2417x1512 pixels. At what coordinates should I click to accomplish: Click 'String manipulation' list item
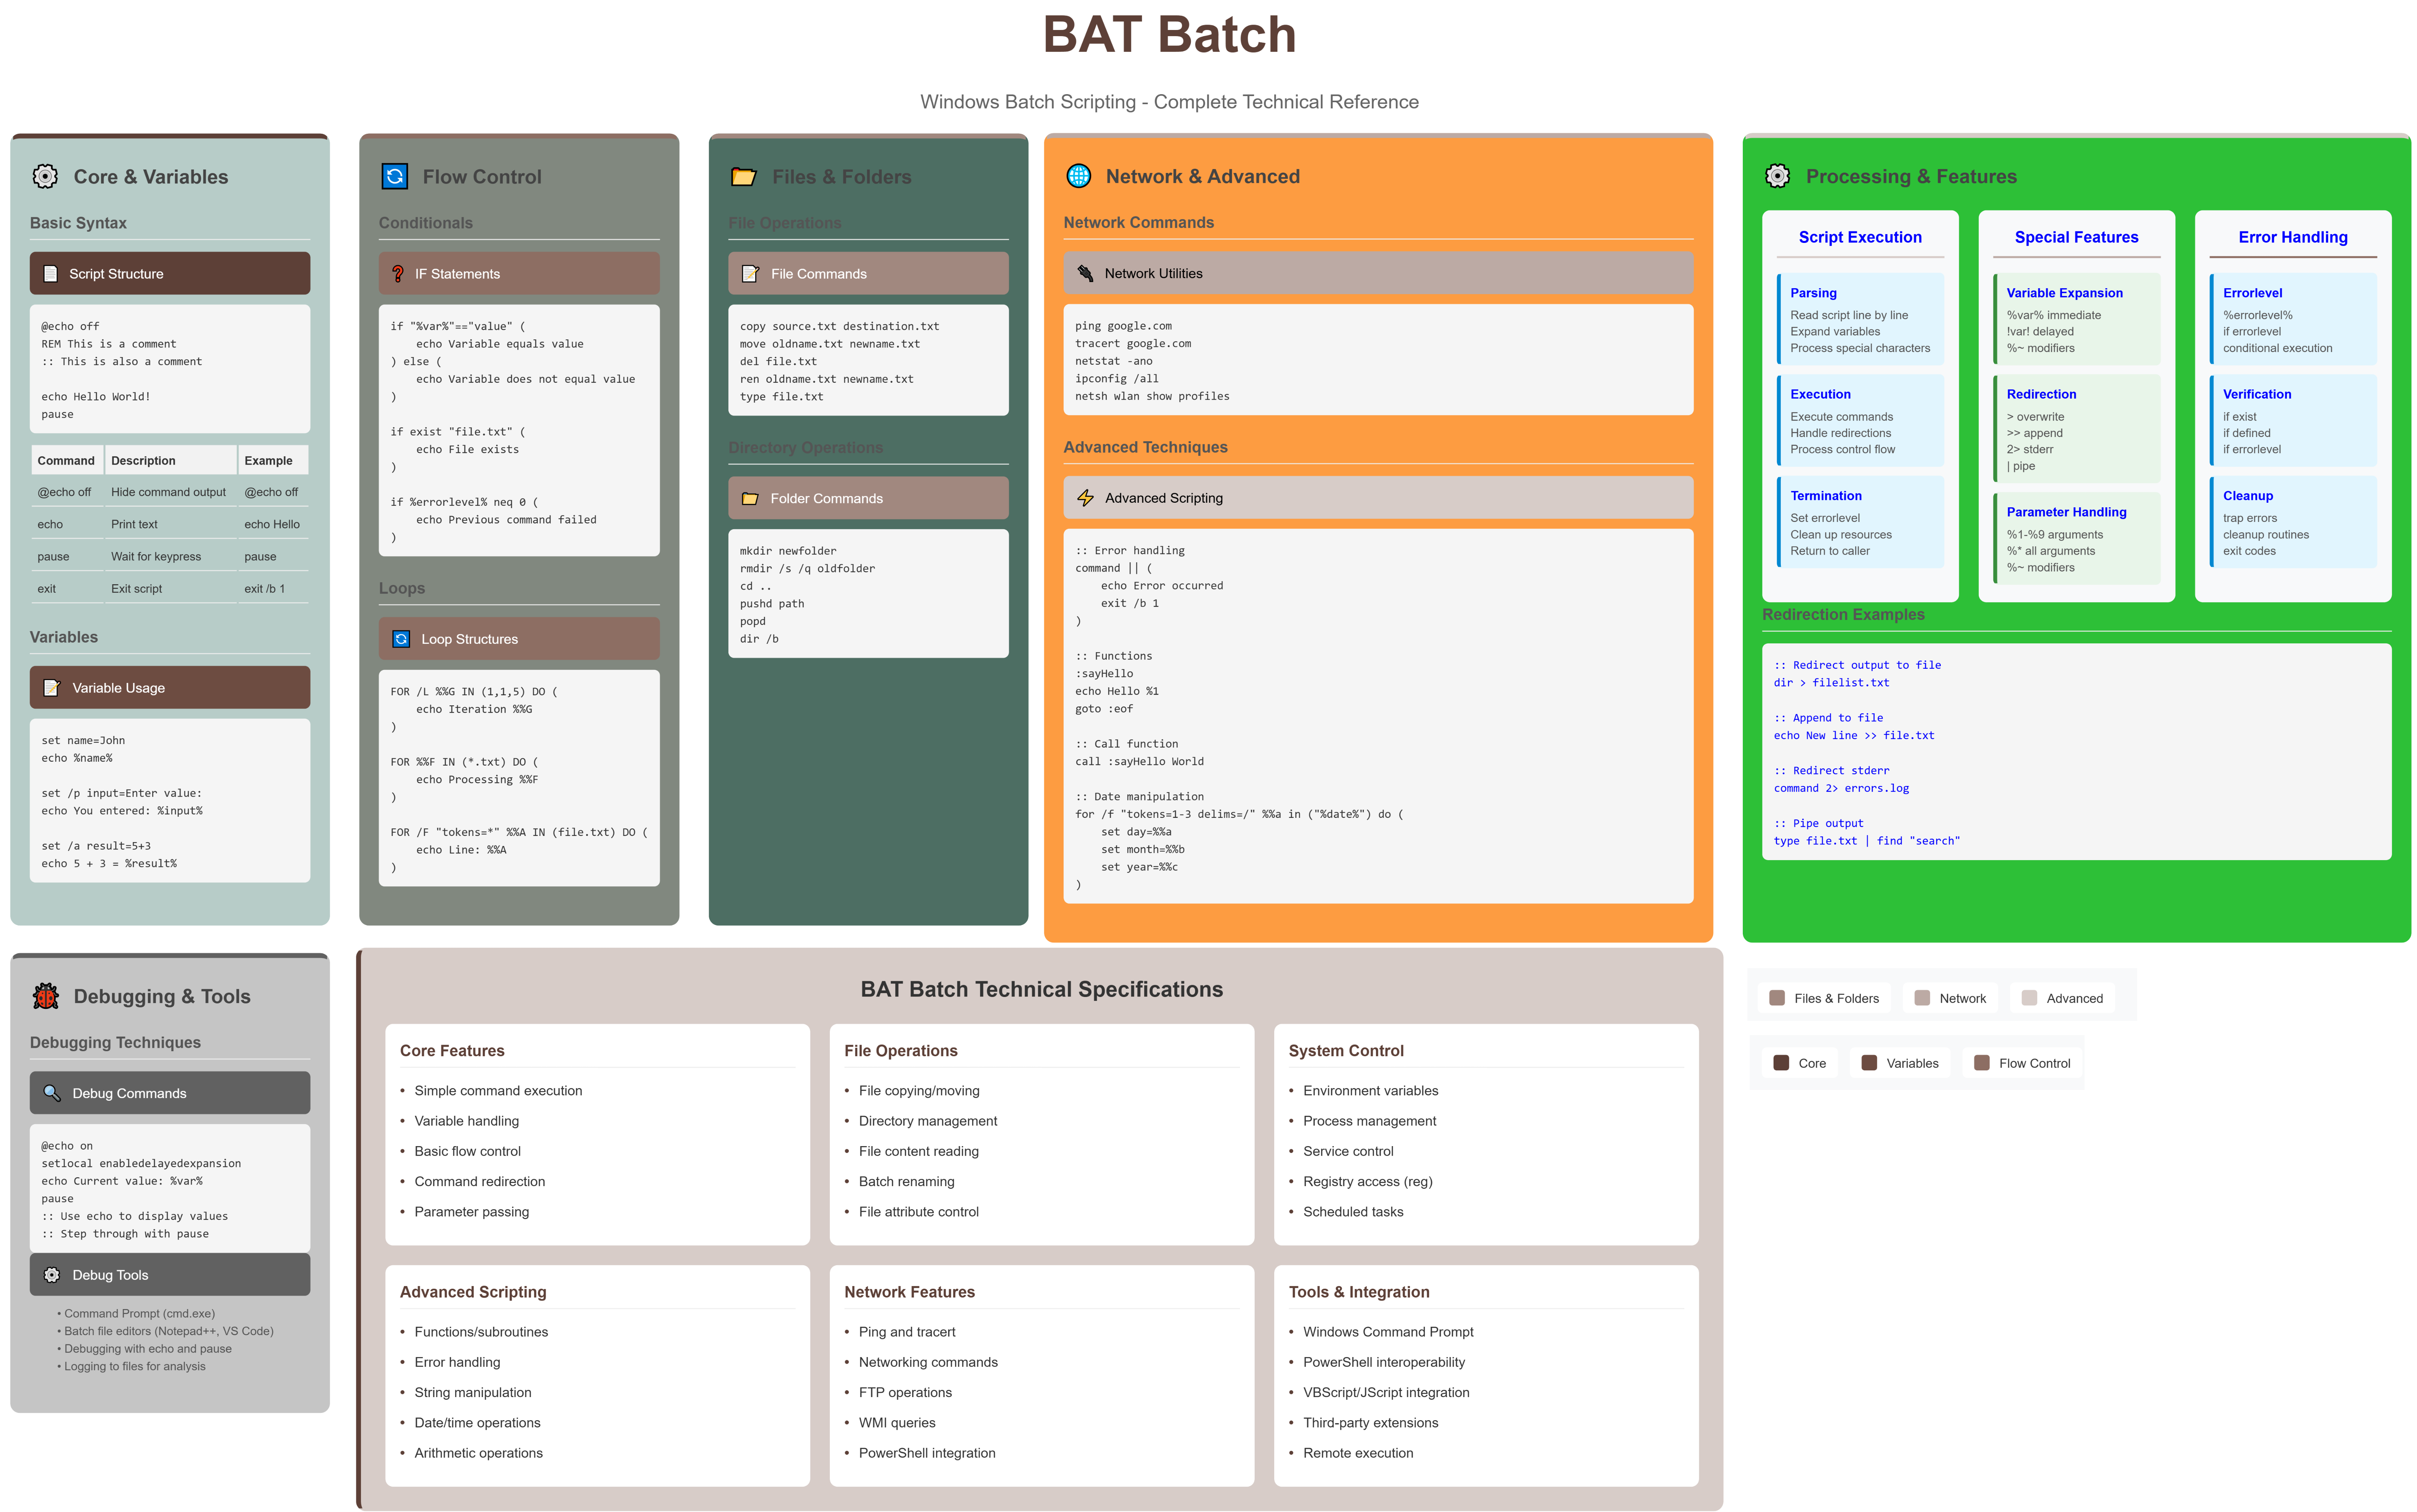[473, 1392]
